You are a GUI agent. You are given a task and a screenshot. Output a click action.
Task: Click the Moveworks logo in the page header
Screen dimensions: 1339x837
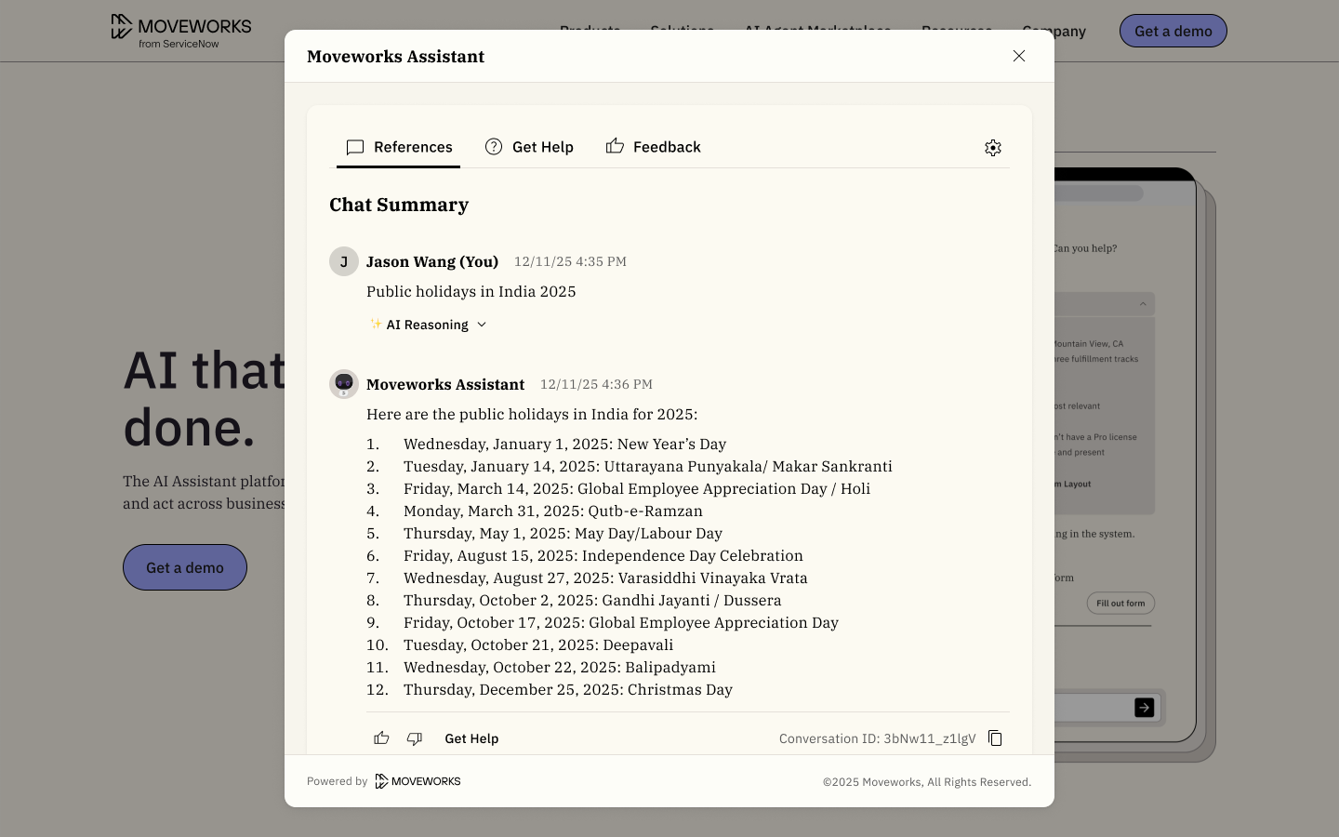(x=181, y=31)
